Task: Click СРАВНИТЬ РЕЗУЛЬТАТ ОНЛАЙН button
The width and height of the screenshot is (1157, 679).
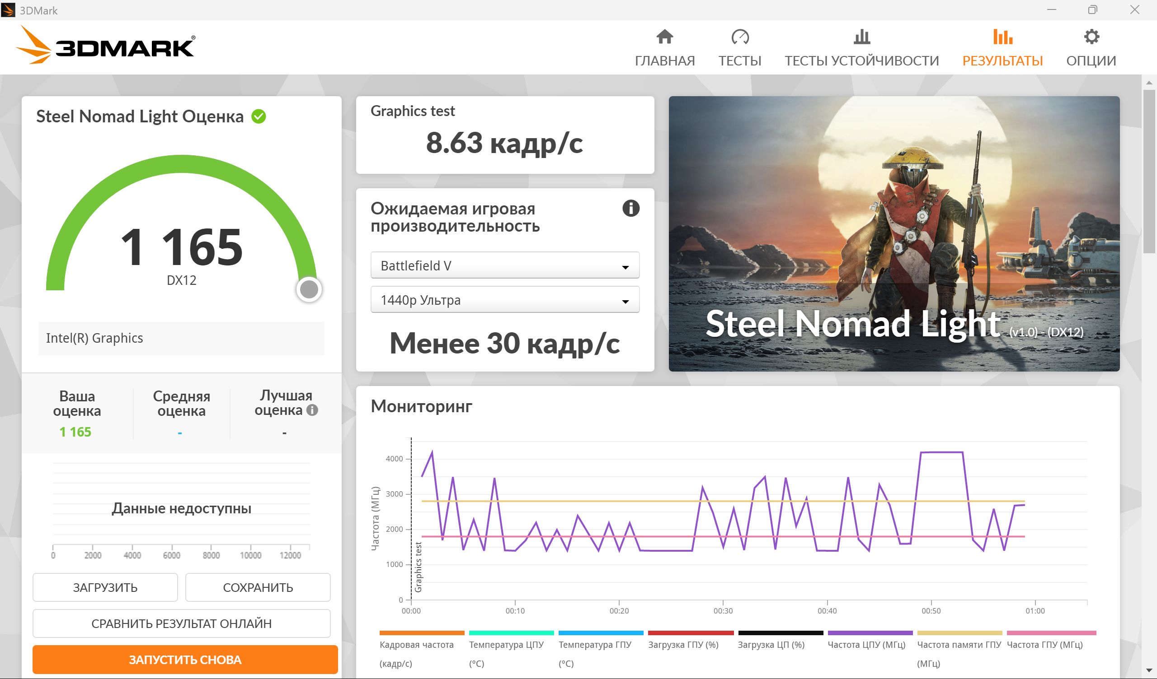Action: click(x=181, y=623)
